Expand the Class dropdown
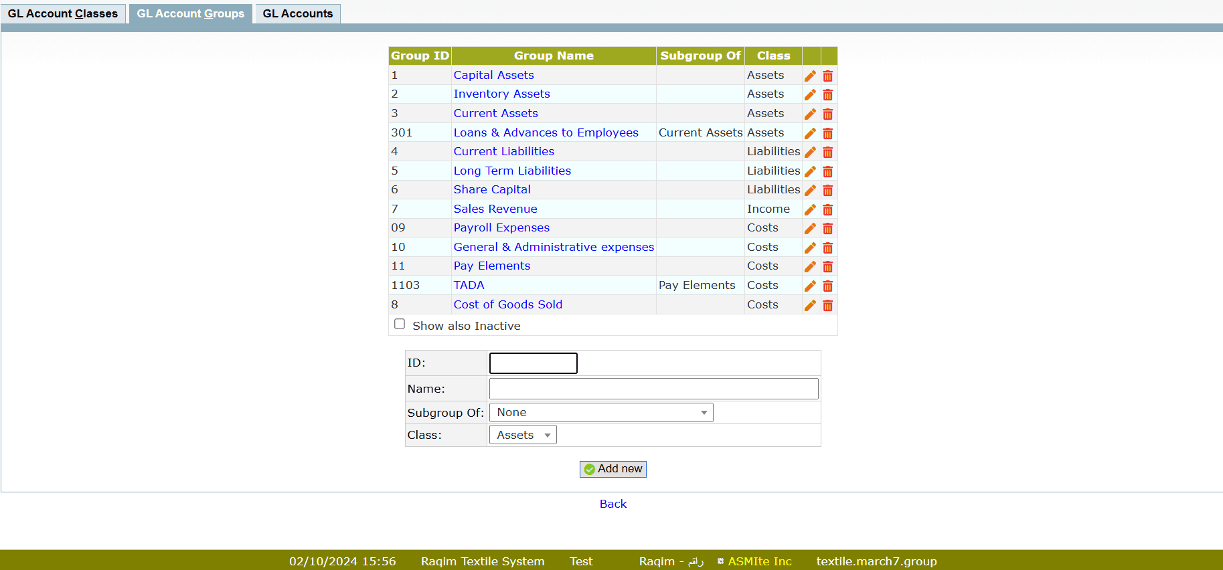 point(523,435)
